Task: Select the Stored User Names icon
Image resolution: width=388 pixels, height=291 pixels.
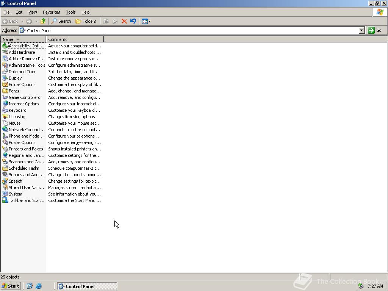Action: point(5,187)
